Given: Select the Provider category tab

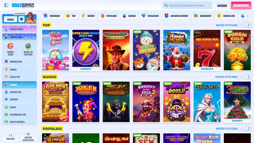Looking at the screenshot, I should (x=52, y=16).
